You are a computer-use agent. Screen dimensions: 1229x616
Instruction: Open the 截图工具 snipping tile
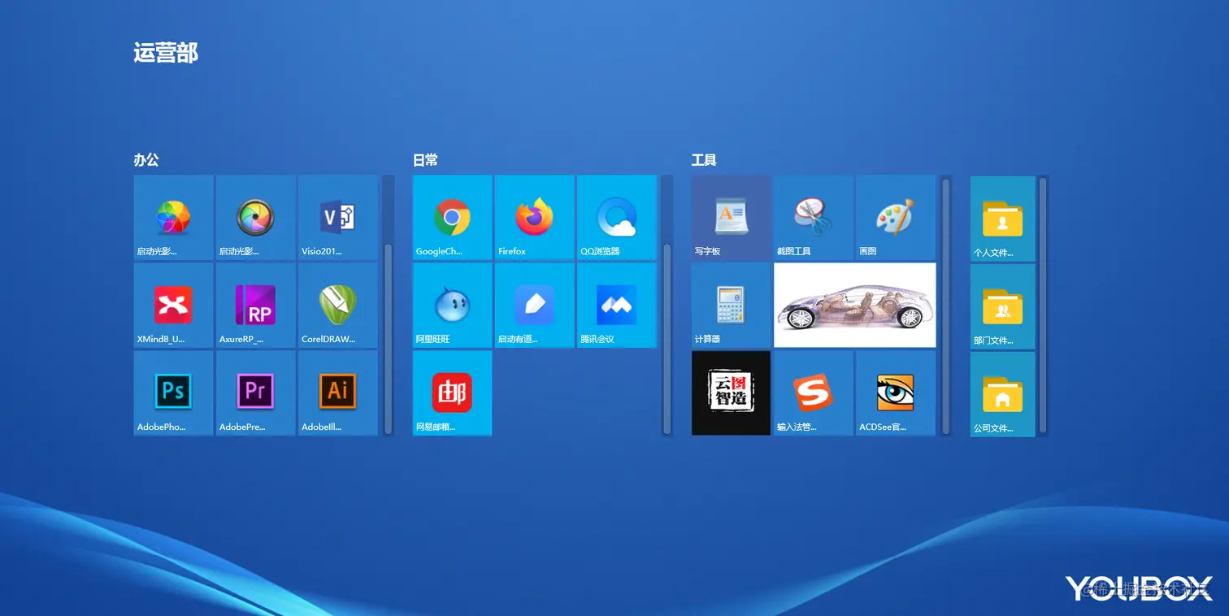[x=814, y=218]
